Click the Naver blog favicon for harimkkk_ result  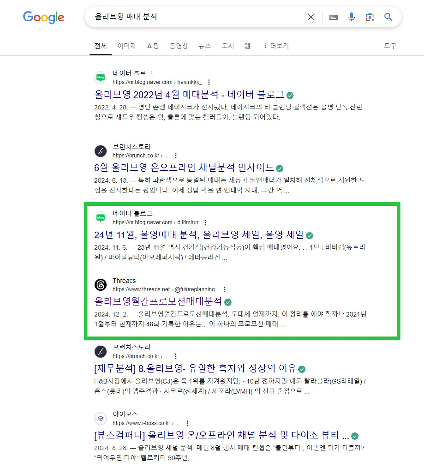101,77
